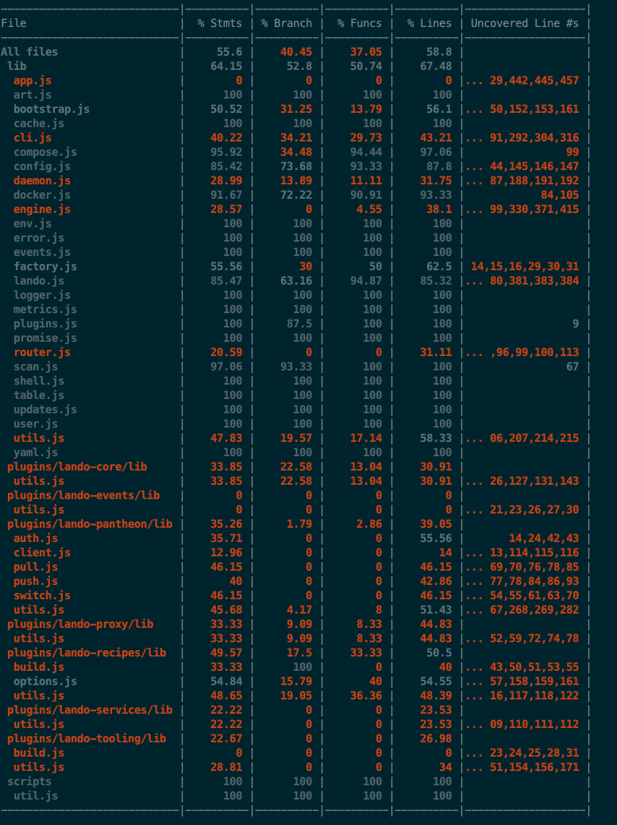The image size is (617, 825).
Task: Click the 13.89 branch value for daemon.js
Action: pyautogui.click(x=296, y=180)
